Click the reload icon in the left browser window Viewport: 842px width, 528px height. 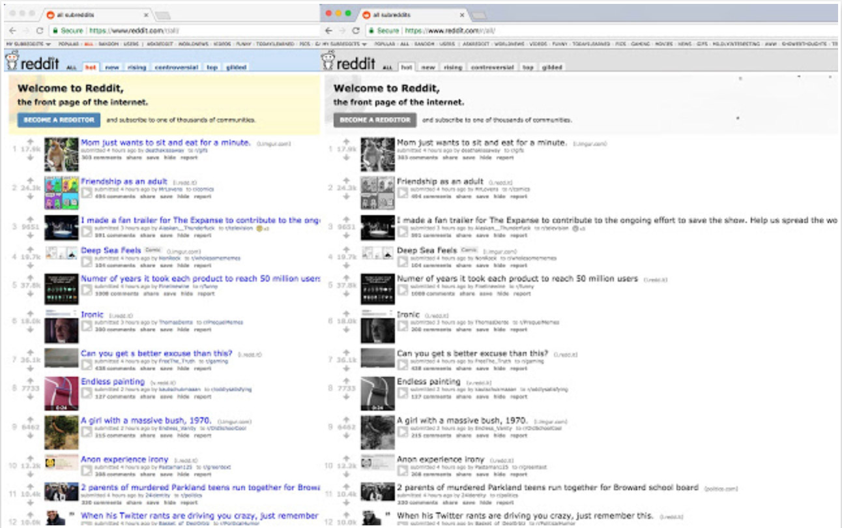pos(40,31)
